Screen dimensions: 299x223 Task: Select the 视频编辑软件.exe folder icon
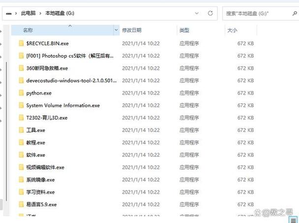click(x=21, y=167)
